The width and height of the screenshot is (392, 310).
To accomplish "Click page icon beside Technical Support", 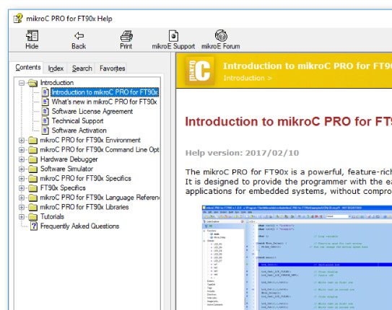I will (45, 121).
